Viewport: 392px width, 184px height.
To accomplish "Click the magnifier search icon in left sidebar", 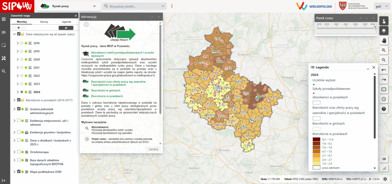I will click(x=3, y=71).
